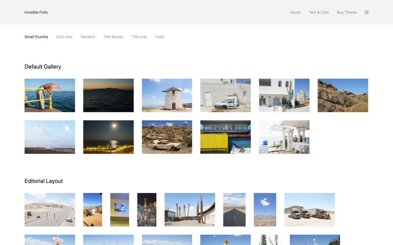Switch to the Title only layout
The image size is (393, 245).
click(x=139, y=37)
